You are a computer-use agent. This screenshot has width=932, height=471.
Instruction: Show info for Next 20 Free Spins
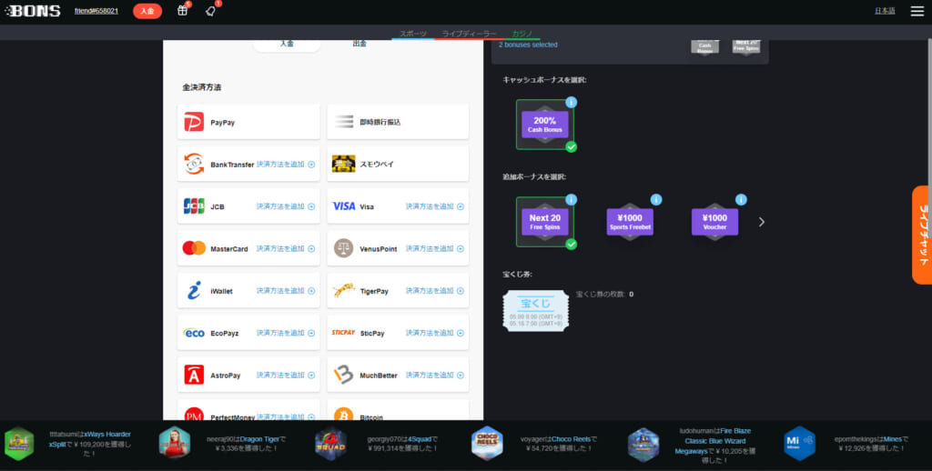coord(572,199)
